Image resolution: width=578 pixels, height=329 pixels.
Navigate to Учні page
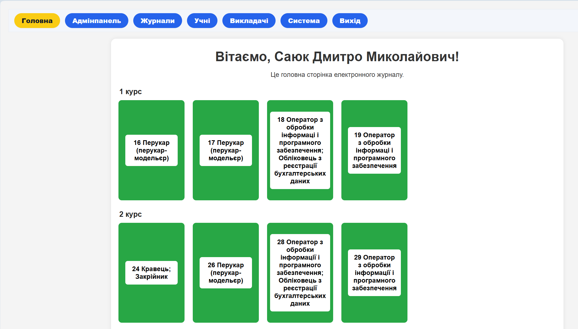point(202,21)
